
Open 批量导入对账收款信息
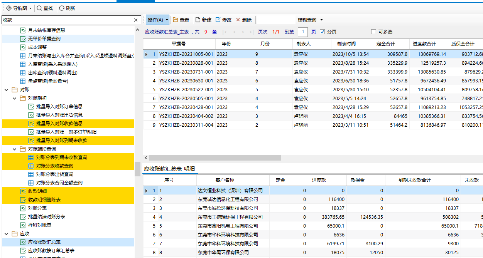[x=59, y=124]
